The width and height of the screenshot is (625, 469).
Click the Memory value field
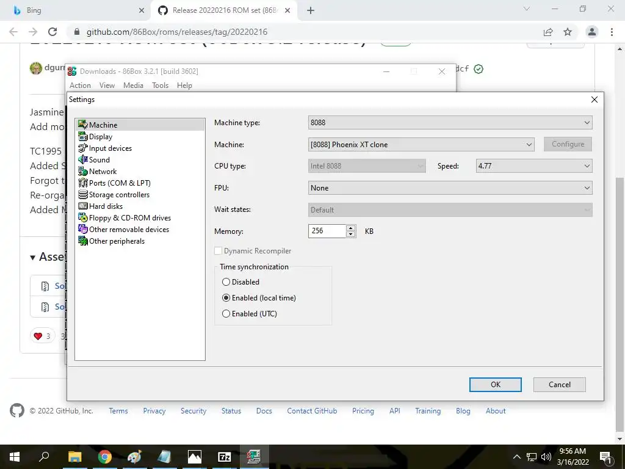coord(327,231)
